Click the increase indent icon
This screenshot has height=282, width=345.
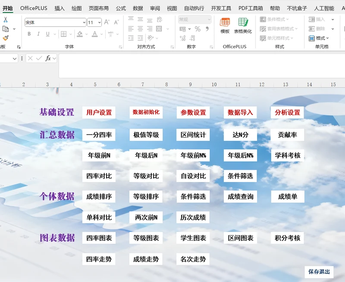coord(141,38)
